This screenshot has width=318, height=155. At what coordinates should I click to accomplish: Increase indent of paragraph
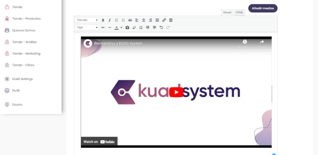click(x=155, y=28)
